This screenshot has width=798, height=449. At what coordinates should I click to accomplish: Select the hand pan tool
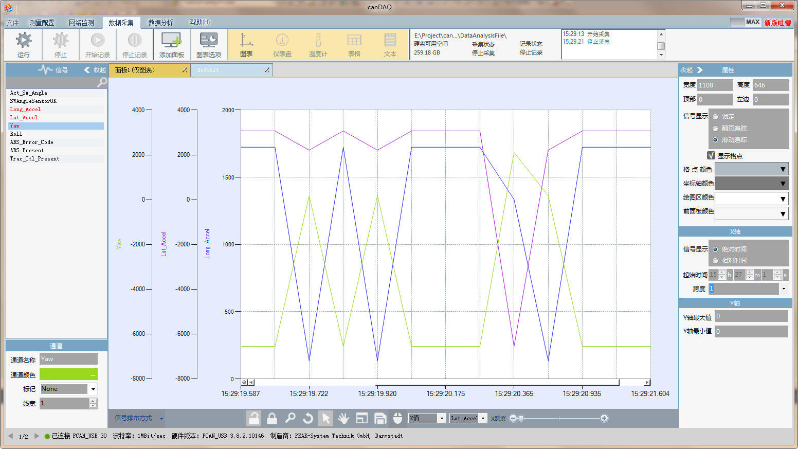343,418
